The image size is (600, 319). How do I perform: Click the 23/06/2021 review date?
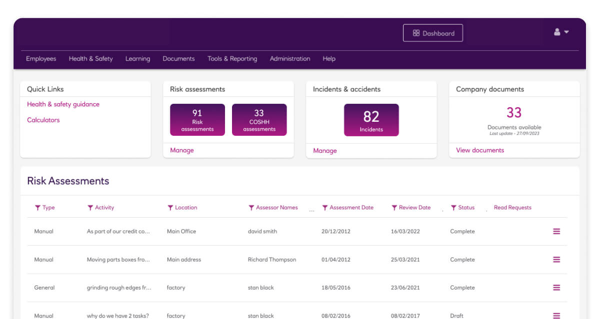click(405, 288)
